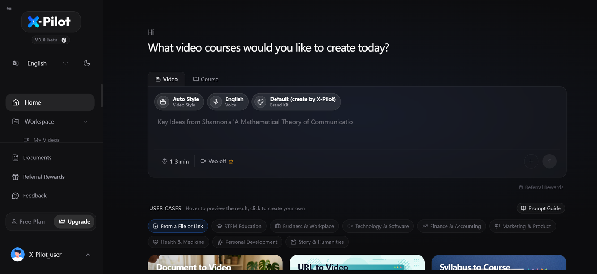This screenshot has height=274, width=597.
Task: Select the Story & Humanities category
Action: pyautogui.click(x=317, y=242)
